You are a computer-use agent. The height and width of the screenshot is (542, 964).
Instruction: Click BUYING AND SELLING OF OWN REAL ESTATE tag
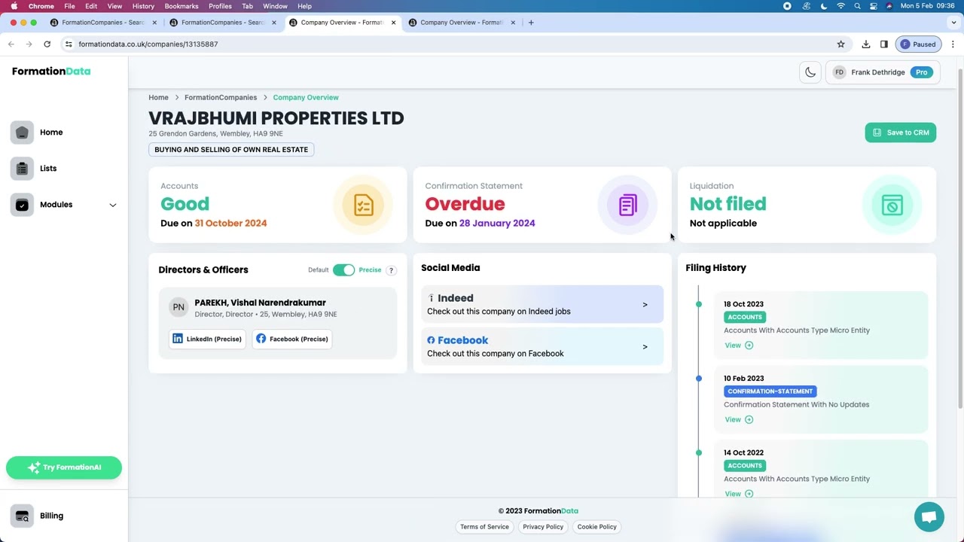point(231,150)
